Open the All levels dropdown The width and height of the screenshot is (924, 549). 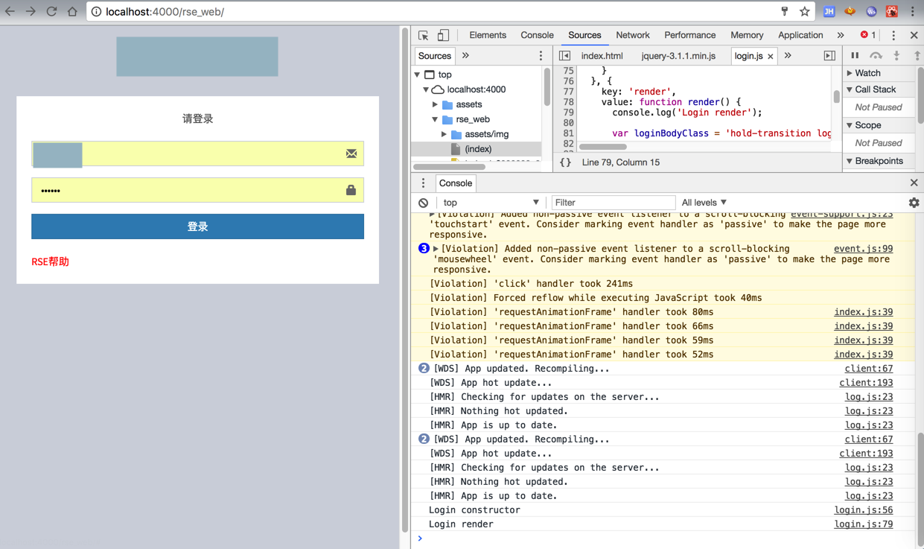pyautogui.click(x=704, y=203)
